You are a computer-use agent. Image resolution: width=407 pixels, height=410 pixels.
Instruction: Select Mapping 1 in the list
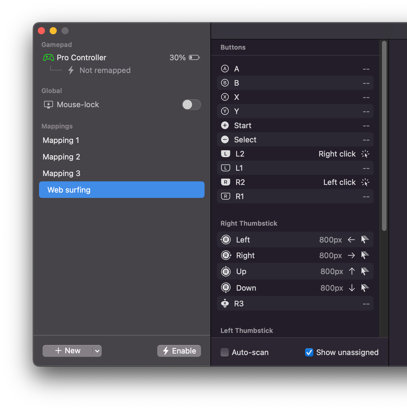point(122,140)
